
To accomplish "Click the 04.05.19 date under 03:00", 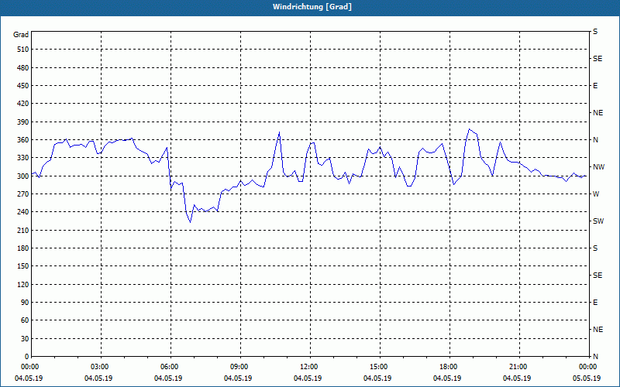I will [98, 378].
